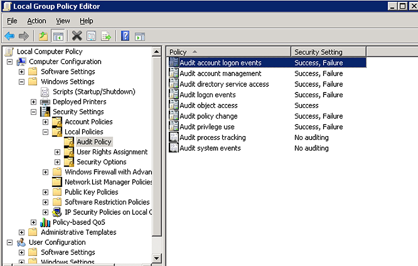This screenshot has width=418, height=266.
Task: Click the Up One Level folder icon
Action: tap(44, 36)
